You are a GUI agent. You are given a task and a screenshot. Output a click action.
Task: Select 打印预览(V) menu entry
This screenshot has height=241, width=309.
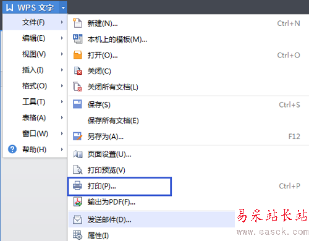click(x=188, y=170)
